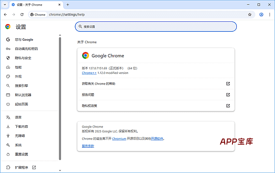Open the three-dot Chrome menu

269,15
